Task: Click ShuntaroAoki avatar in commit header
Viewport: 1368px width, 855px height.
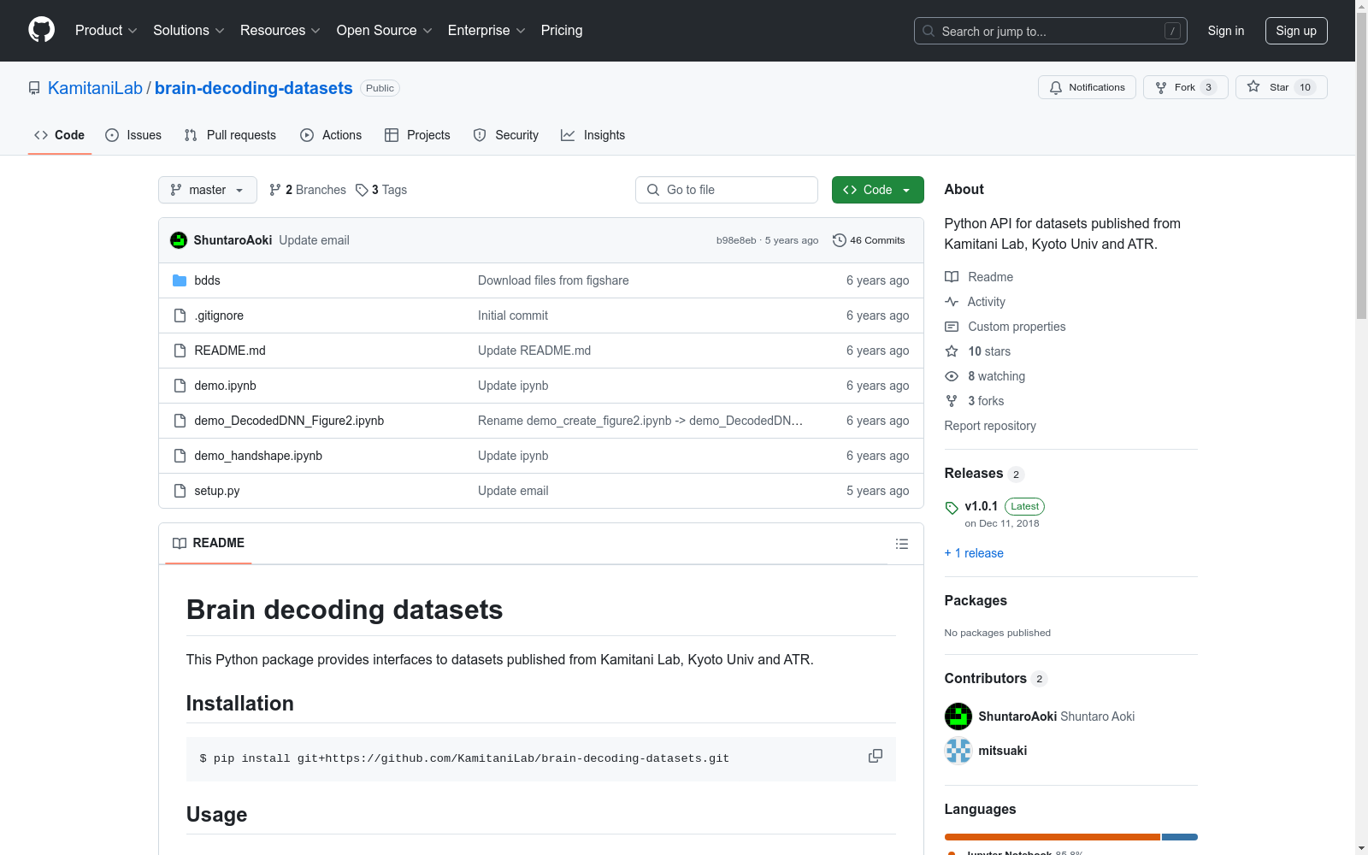Action: (179, 240)
